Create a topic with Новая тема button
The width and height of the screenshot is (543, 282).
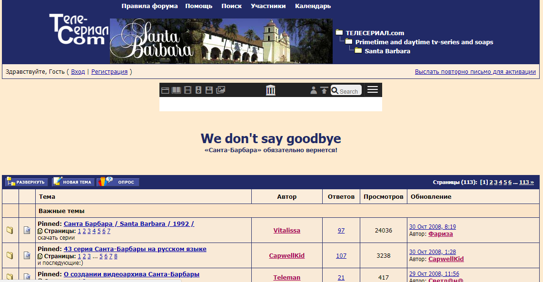point(73,182)
